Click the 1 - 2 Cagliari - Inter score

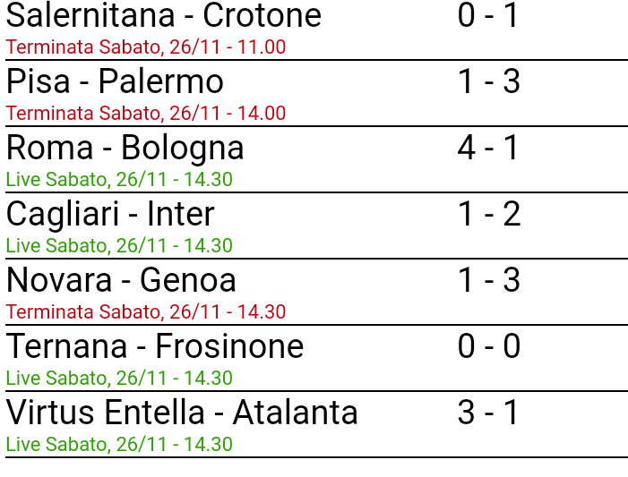488,215
